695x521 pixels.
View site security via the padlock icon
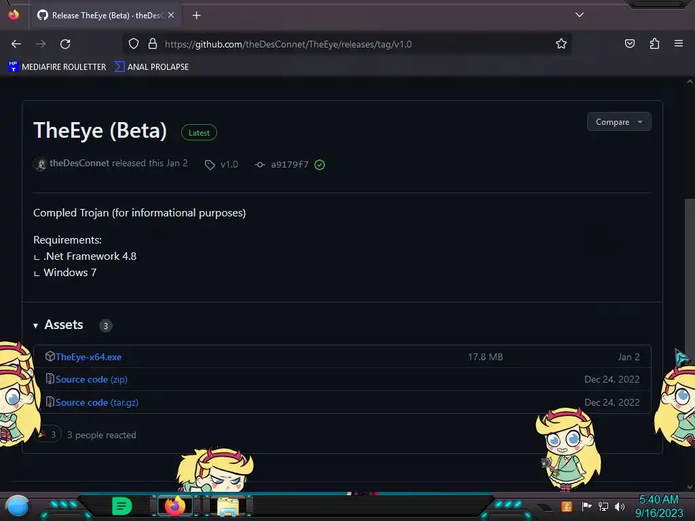153,44
